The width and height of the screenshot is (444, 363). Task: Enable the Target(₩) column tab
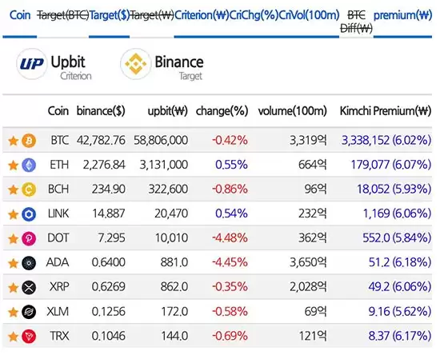point(152,15)
